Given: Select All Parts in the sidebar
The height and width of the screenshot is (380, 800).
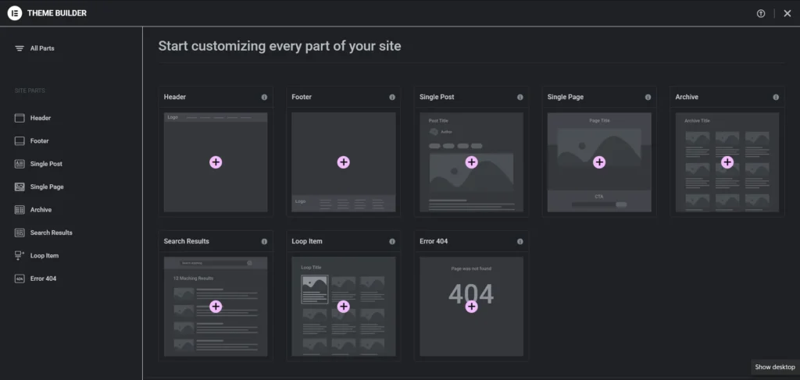Looking at the screenshot, I should tap(42, 48).
